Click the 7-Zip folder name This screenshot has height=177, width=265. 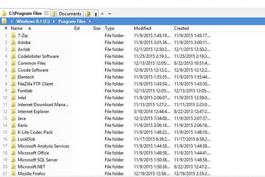coord(23,35)
